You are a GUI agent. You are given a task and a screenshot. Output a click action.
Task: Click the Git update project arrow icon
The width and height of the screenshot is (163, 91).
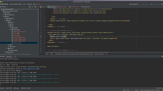pos(154,4)
